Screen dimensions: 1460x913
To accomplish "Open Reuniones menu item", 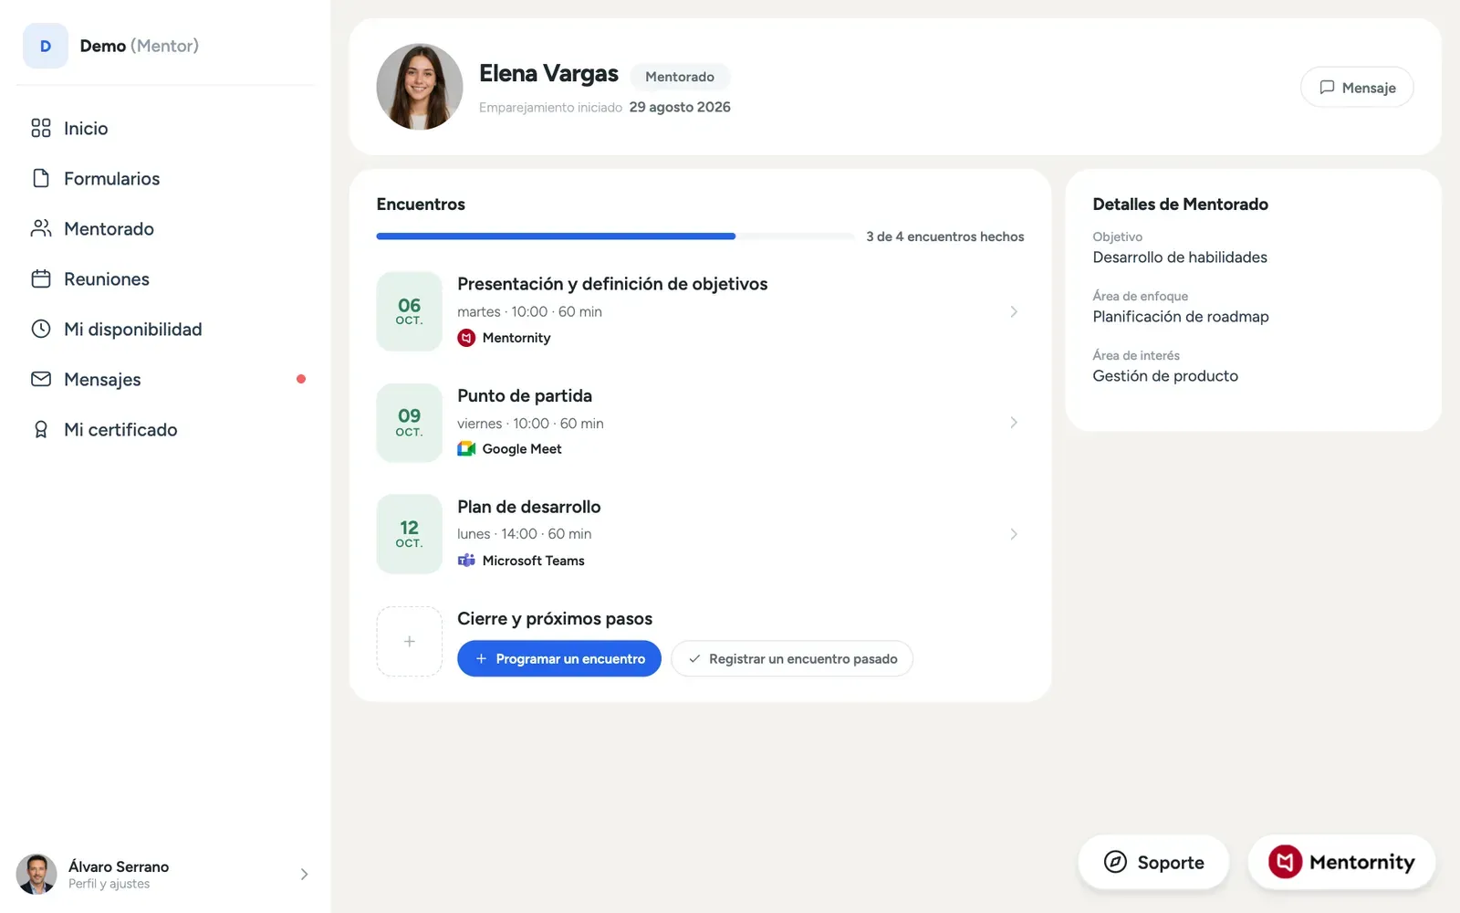I will coord(165,278).
